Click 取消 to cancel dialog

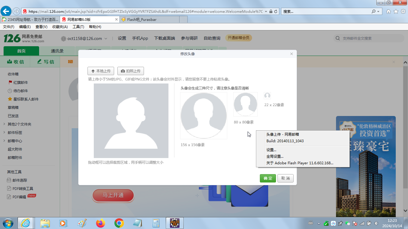point(286,178)
